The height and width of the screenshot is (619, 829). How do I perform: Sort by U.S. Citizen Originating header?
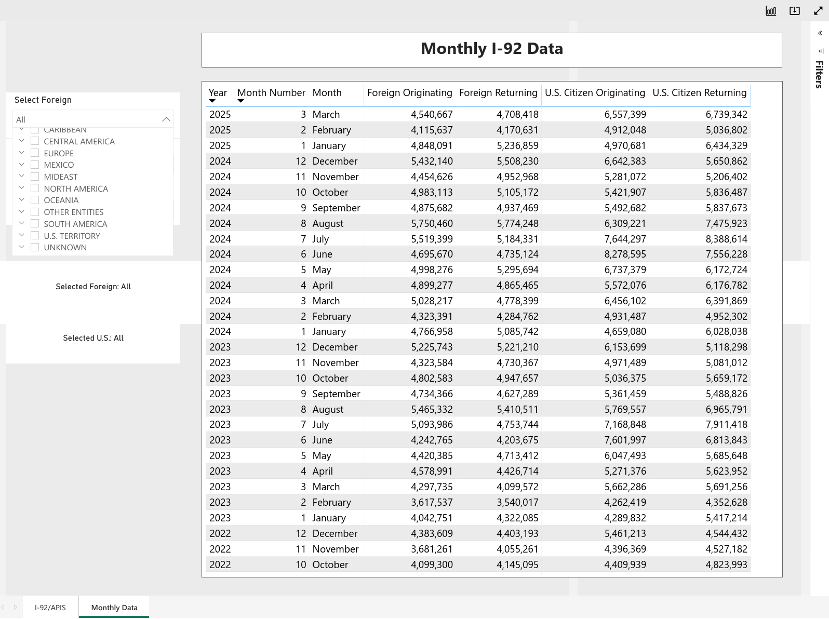pyautogui.click(x=595, y=92)
